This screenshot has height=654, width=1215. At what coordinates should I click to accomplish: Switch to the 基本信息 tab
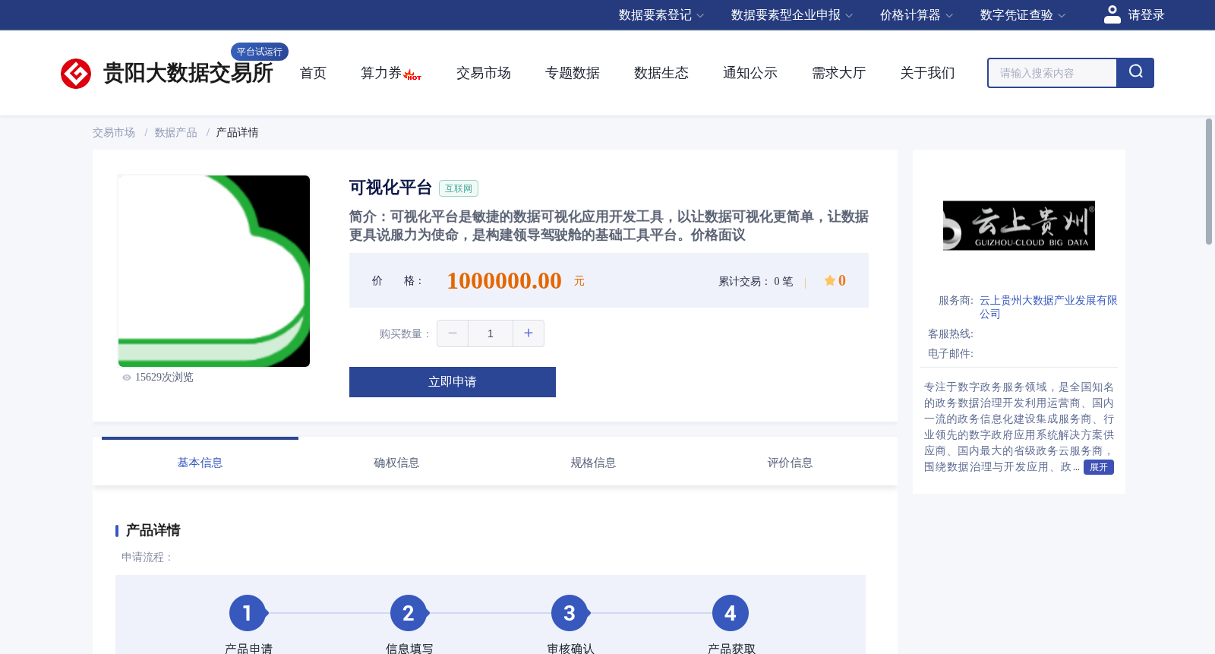click(200, 463)
